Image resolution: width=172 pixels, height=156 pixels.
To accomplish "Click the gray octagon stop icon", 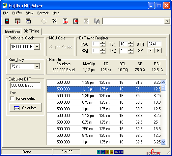I will click(x=44, y=21).
